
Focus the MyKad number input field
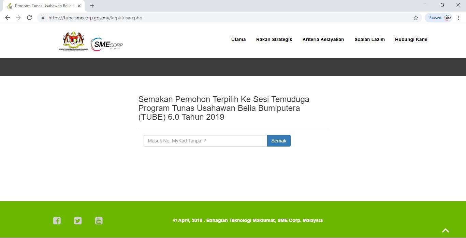coord(205,141)
